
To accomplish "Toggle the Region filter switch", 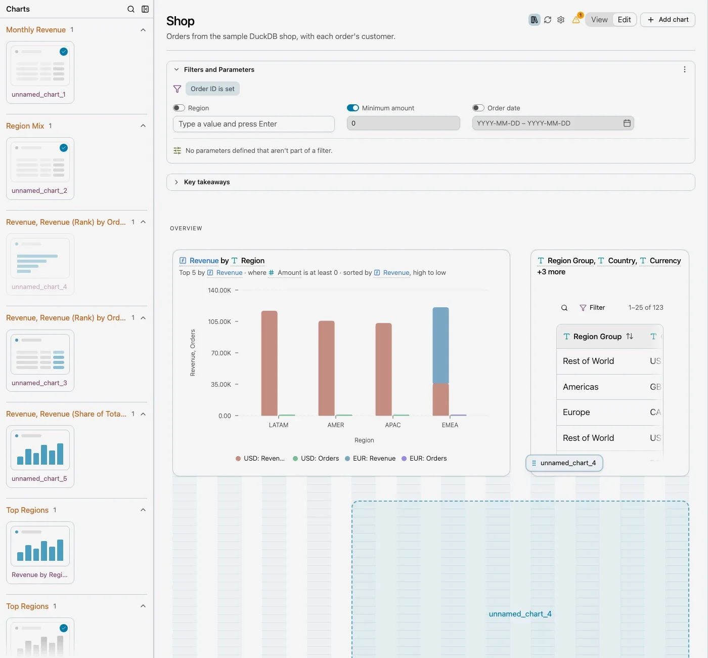I will 179,108.
